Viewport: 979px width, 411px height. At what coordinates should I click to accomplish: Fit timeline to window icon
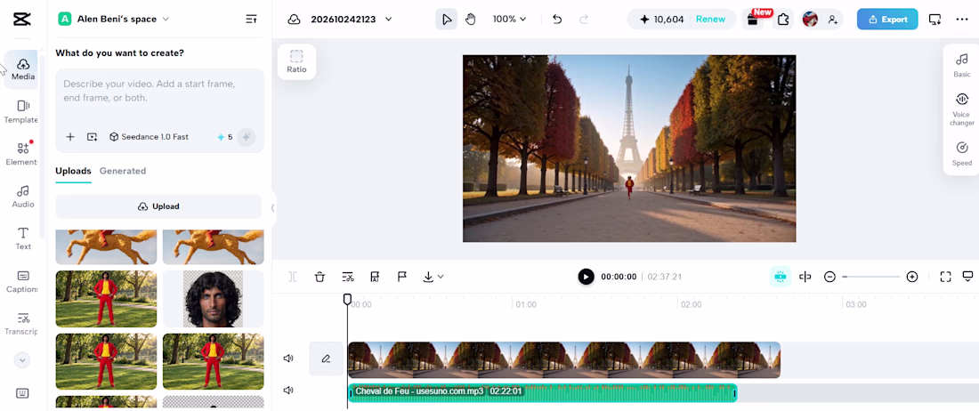(x=945, y=277)
